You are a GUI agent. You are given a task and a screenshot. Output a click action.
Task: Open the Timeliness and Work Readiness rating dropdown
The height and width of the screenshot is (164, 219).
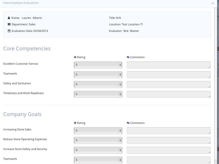(x=98, y=94)
